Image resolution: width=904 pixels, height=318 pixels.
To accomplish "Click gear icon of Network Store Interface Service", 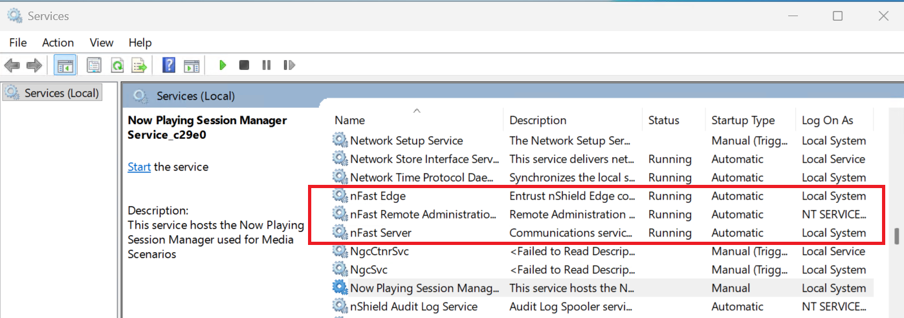I will click(x=340, y=159).
